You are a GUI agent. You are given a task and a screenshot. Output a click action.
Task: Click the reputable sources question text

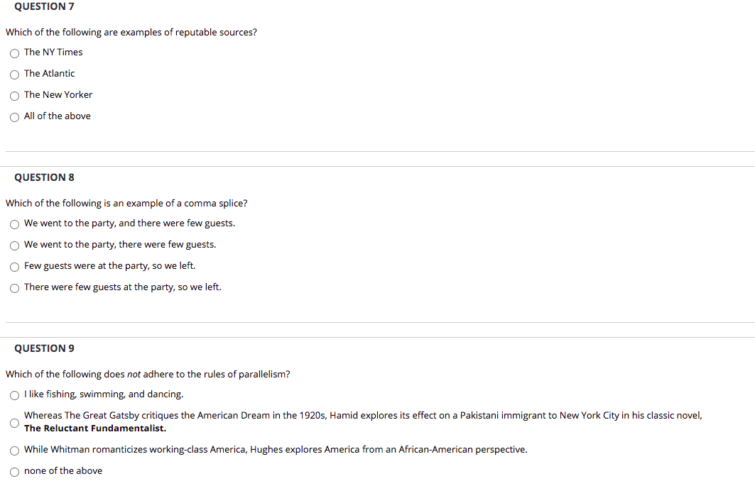click(x=131, y=32)
